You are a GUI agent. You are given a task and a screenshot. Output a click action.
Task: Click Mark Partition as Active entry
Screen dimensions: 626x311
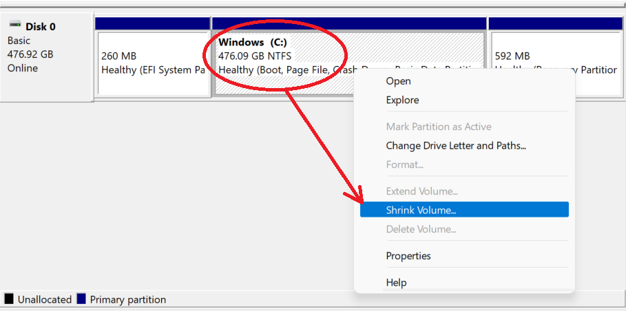(438, 127)
